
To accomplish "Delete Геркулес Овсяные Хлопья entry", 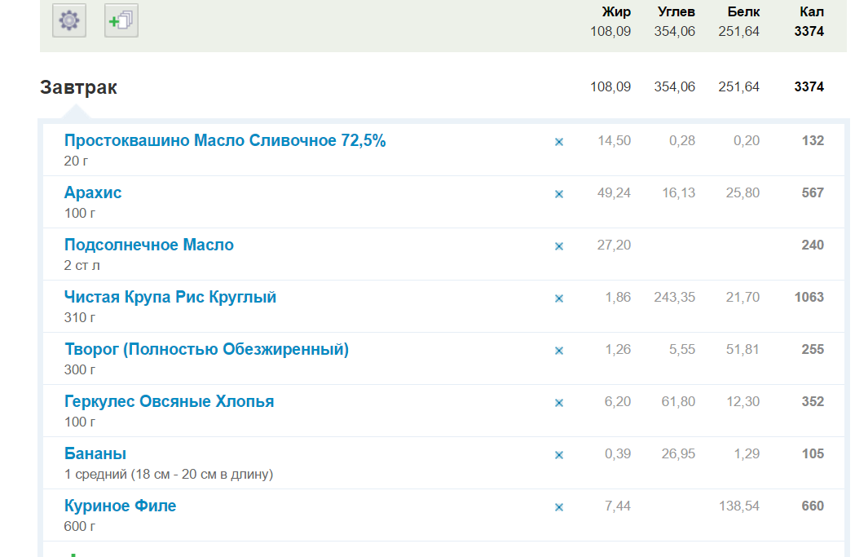I will (559, 403).
